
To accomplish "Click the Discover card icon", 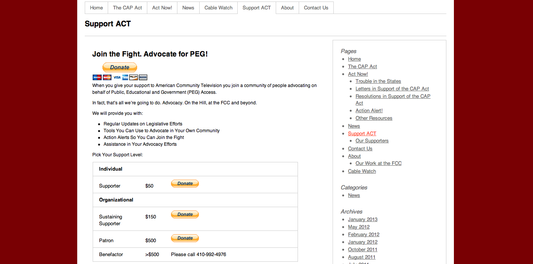I will (133, 78).
